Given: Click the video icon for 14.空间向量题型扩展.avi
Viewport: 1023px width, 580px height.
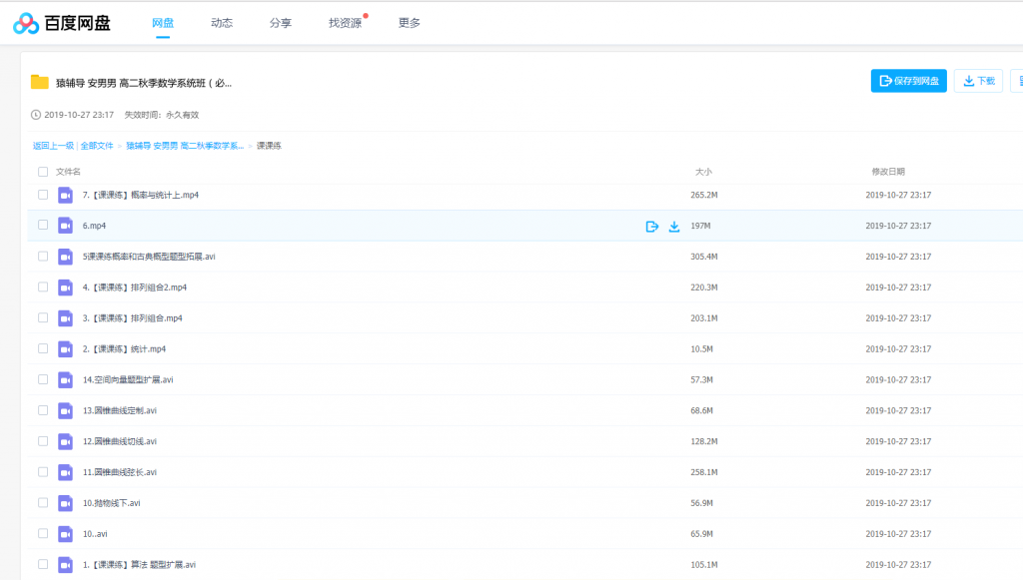Looking at the screenshot, I should [66, 380].
